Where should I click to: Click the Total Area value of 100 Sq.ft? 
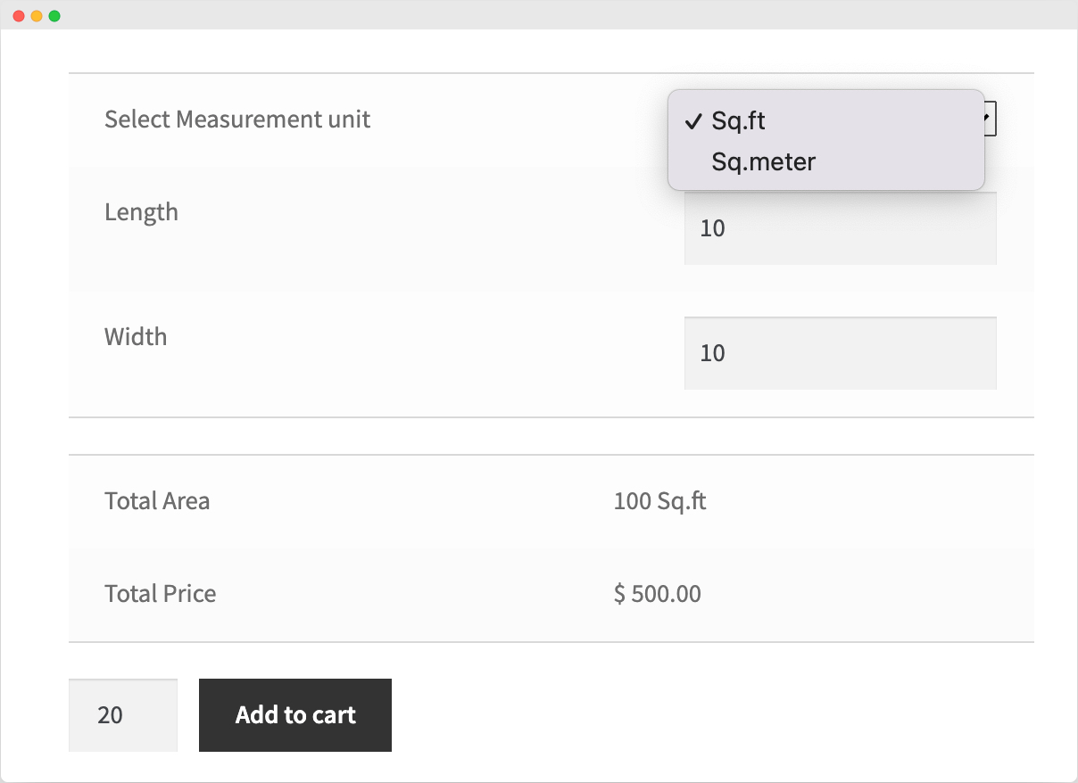click(x=660, y=501)
